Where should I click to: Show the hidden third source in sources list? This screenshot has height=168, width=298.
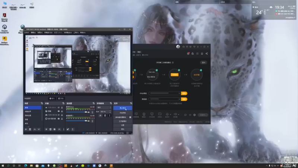[x=58, y=115]
